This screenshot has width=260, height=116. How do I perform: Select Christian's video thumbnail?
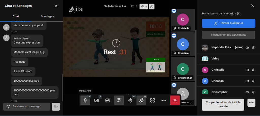pos(183,44)
